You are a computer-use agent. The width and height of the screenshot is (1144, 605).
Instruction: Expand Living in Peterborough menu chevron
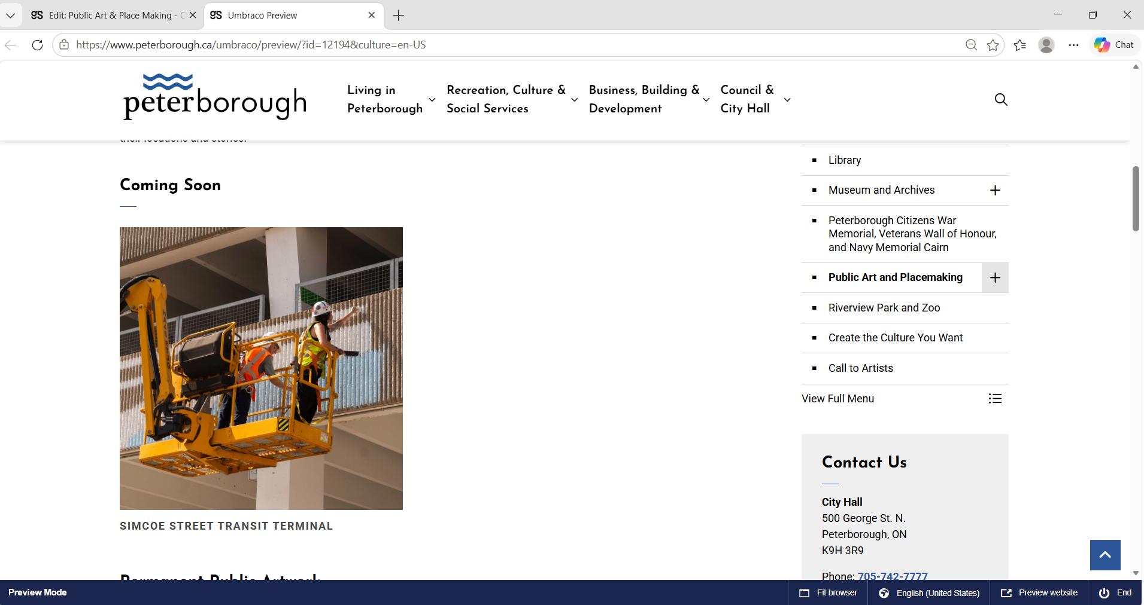pyautogui.click(x=432, y=100)
